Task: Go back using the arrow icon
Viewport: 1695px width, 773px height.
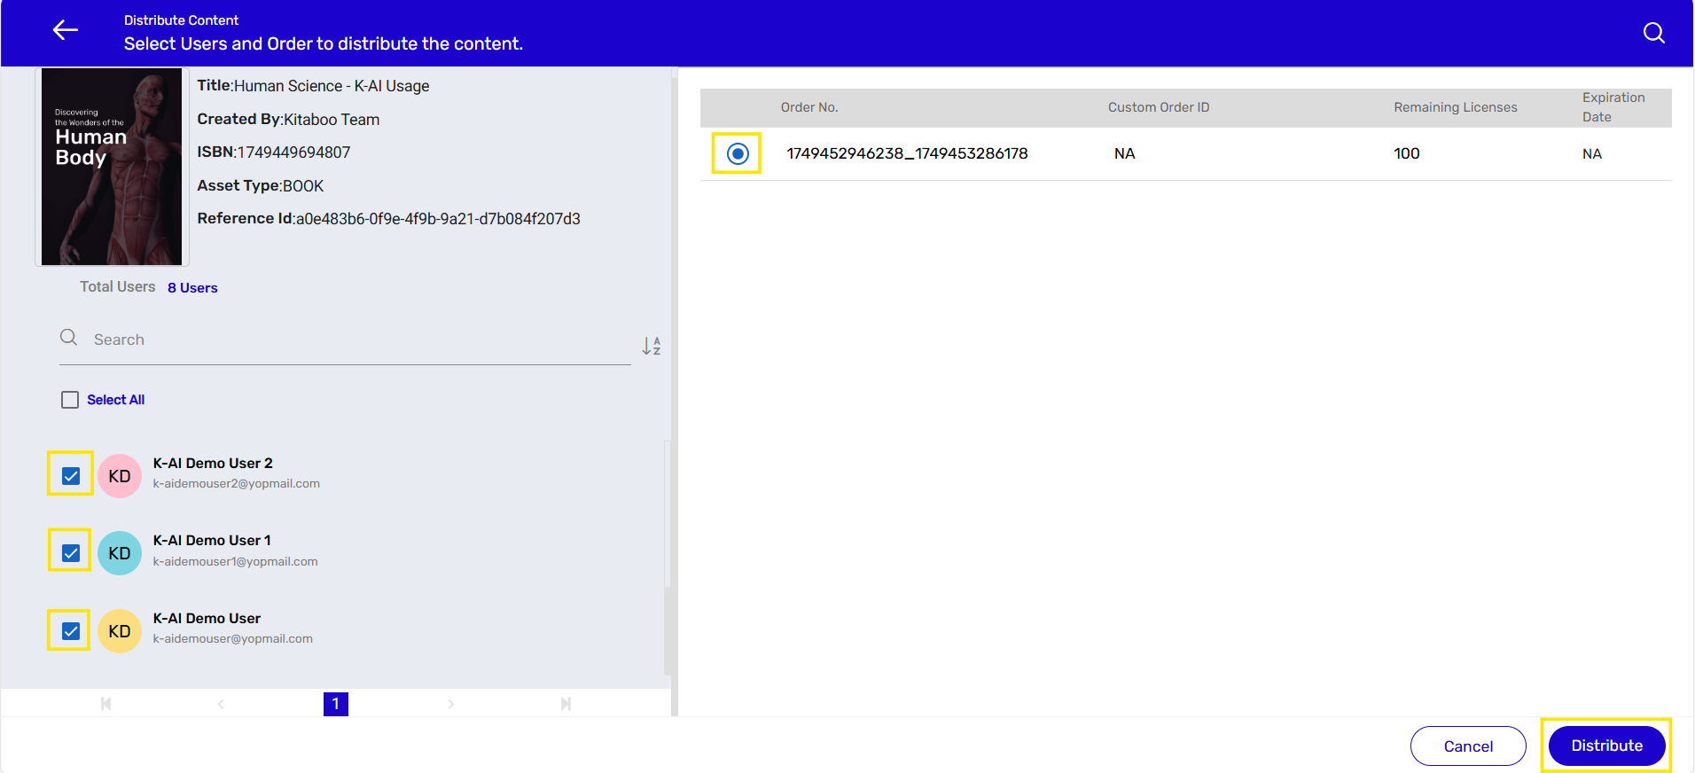Action: 66,30
